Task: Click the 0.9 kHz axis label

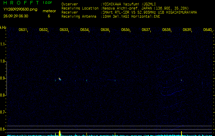Action: 2,78
